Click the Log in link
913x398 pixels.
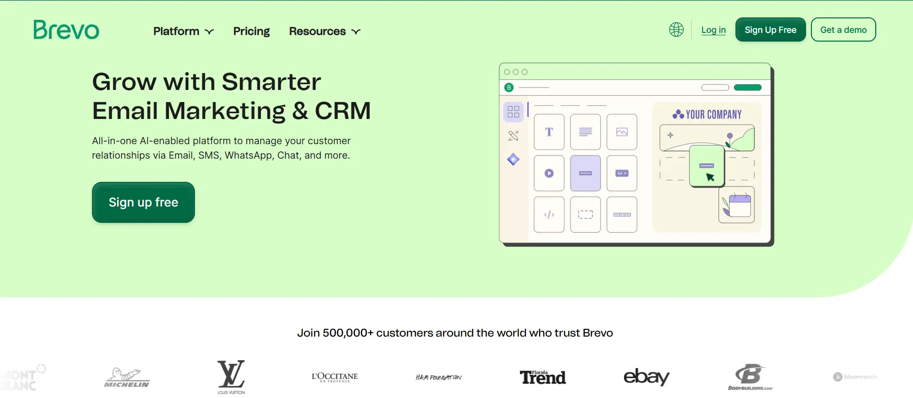(x=713, y=30)
